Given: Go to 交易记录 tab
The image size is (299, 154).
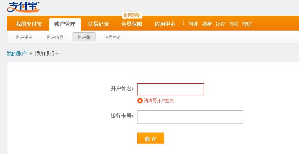Looking at the screenshot, I should [98, 24].
